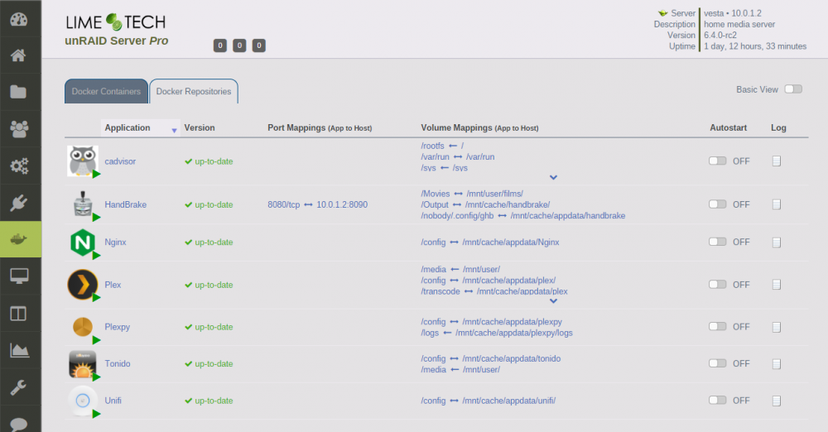This screenshot has height=432, width=828.
Task: Open the cadvisor container name link
Action: (120, 161)
